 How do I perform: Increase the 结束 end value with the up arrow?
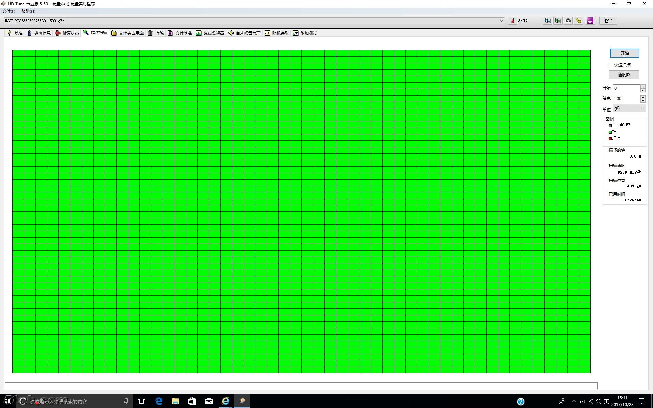pos(643,97)
